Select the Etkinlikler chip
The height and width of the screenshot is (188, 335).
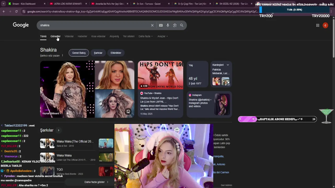coord(116,53)
